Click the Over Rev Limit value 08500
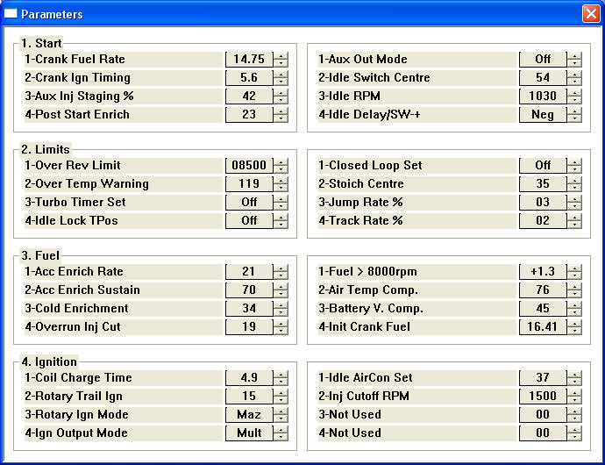 point(249,166)
